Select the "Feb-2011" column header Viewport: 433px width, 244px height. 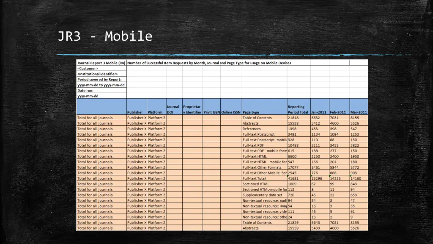pos(339,107)
